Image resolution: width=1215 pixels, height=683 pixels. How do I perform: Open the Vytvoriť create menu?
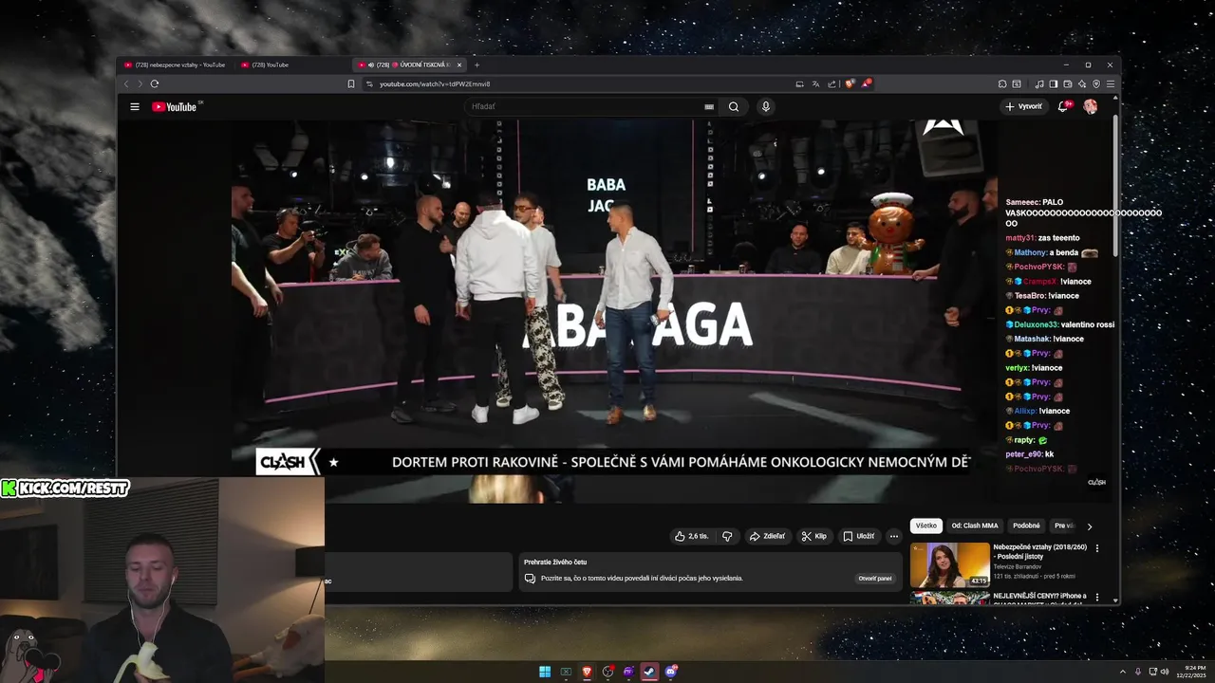(x=1023, y=106)
